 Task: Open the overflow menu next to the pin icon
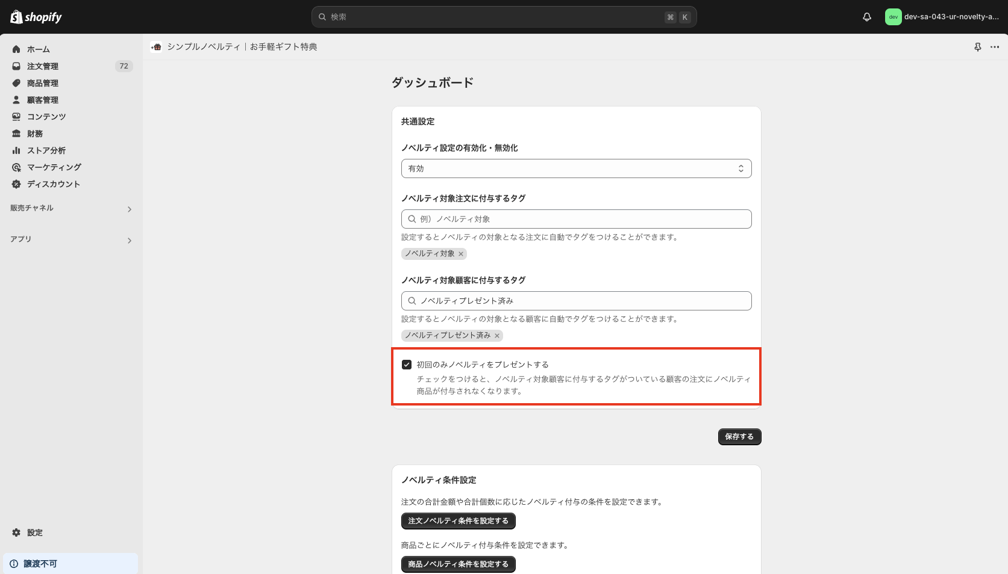tap(995, 46)
